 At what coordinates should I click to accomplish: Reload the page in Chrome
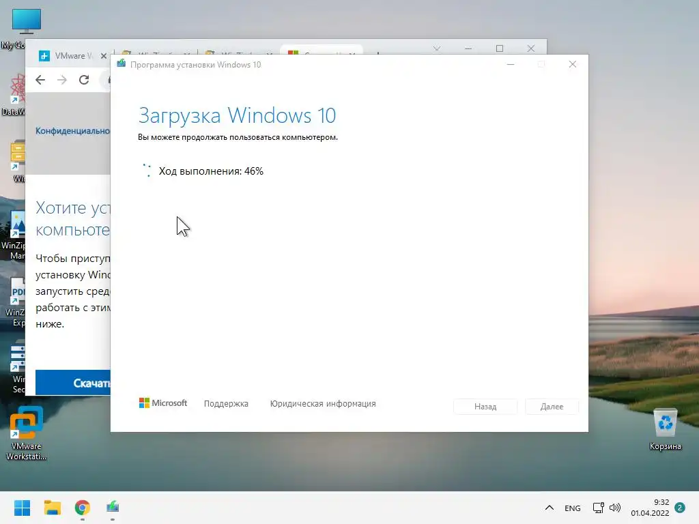point(84,80)
